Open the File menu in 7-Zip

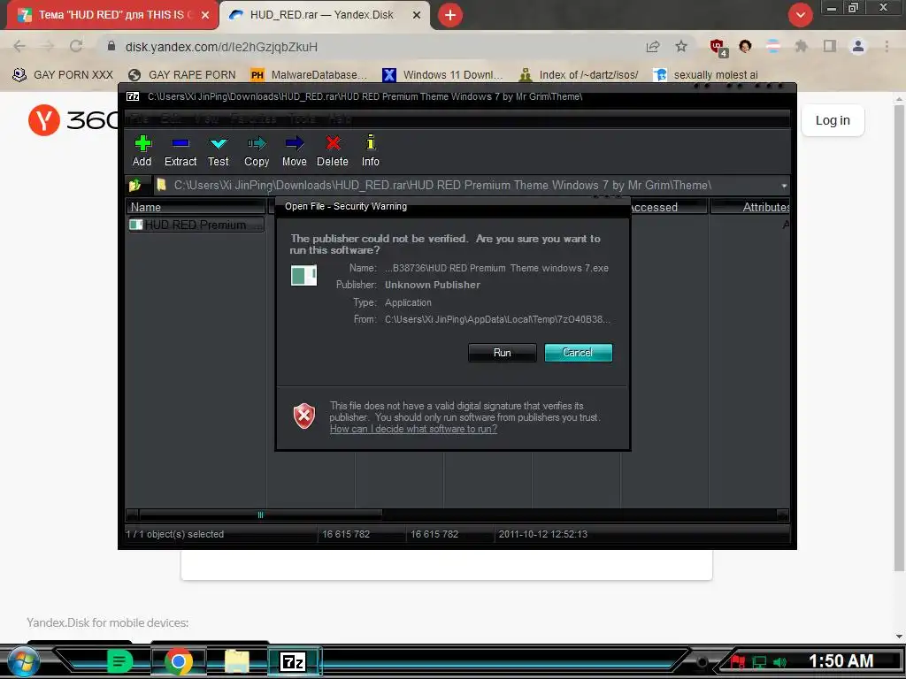pos(139,119)
